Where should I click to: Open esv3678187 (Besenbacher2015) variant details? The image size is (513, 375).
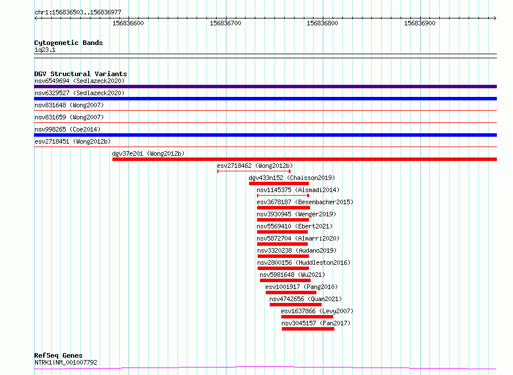click(305, 202)
